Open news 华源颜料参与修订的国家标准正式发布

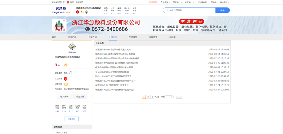113,49
